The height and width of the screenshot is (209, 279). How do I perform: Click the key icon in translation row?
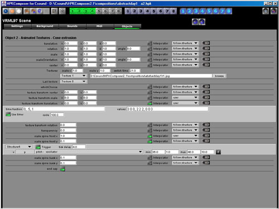pos(206,43)
